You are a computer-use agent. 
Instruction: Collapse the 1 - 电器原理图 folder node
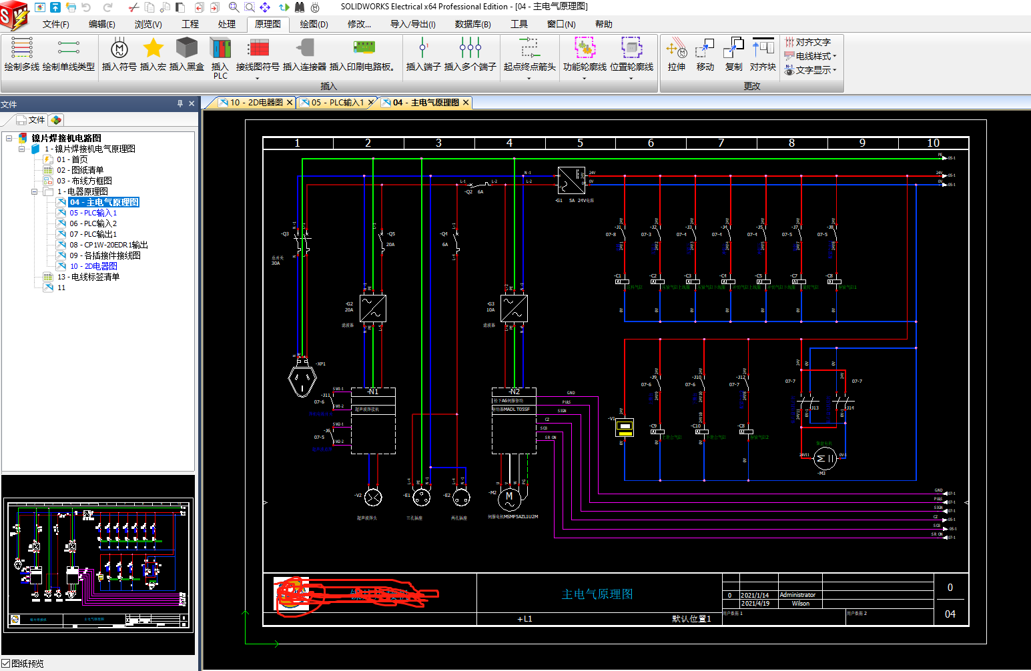(35, 191)
